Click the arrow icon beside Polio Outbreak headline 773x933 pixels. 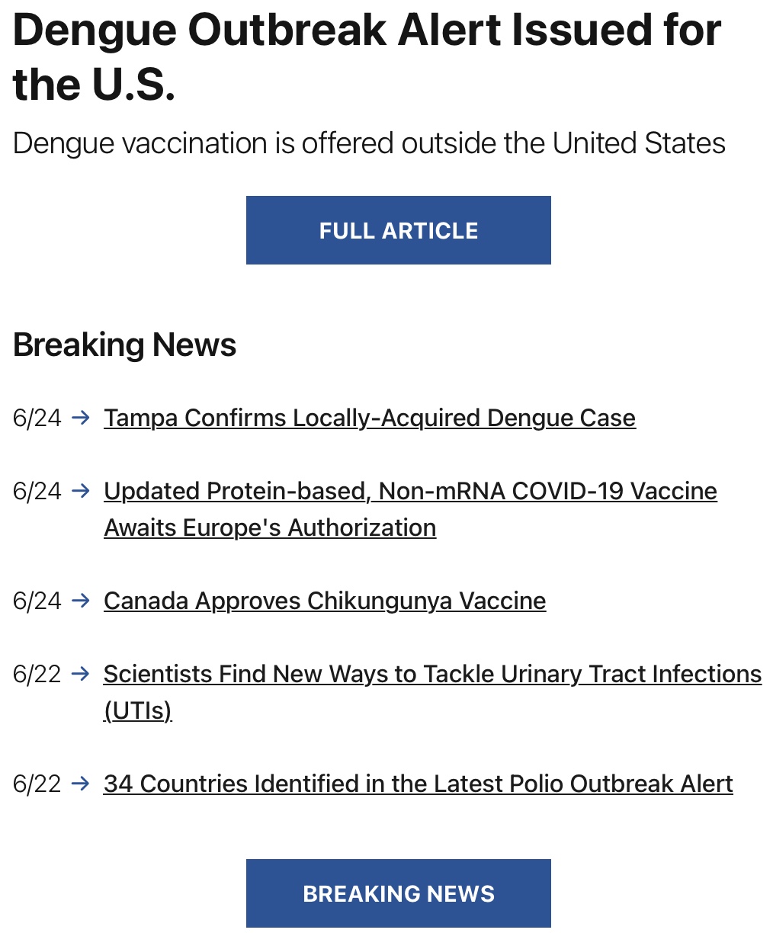point(81,784)
